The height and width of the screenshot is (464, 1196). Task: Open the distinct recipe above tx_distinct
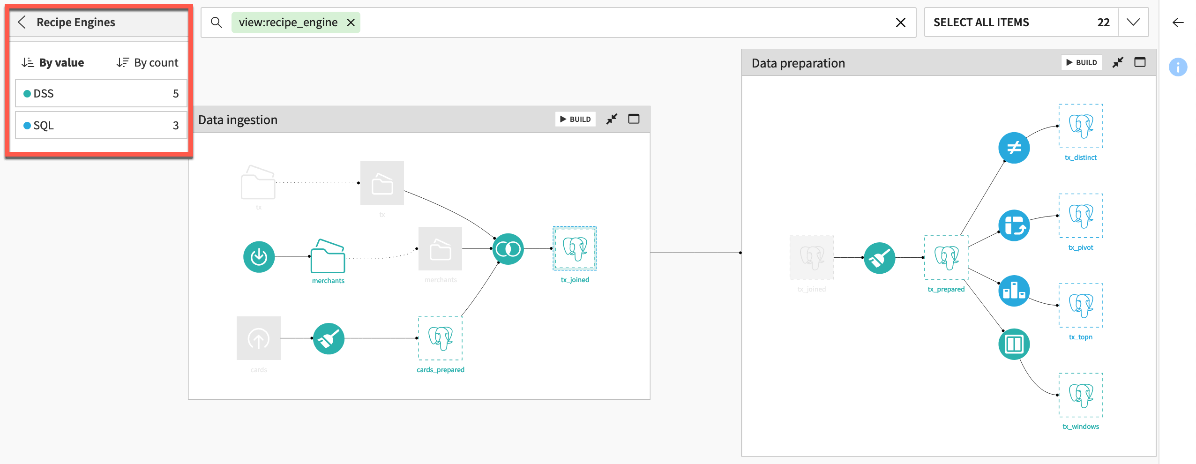point(1014,148)
